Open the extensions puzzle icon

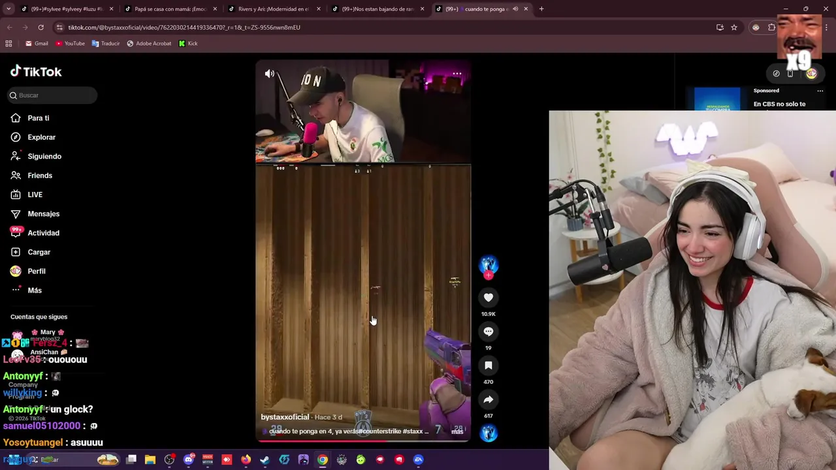pos(771,27)
